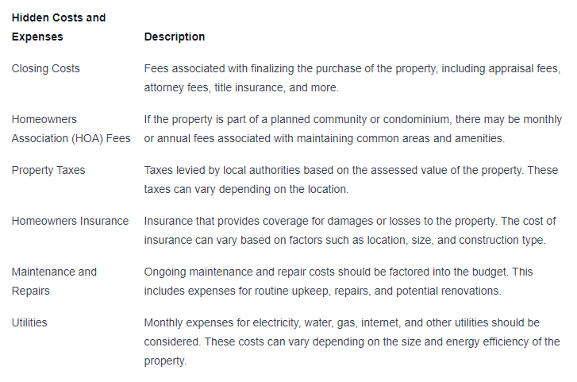This screenshot has width=577, height=382.
Task: Select the 'Maintenance and Repairs' cell
Action: [x=54, y=281]
